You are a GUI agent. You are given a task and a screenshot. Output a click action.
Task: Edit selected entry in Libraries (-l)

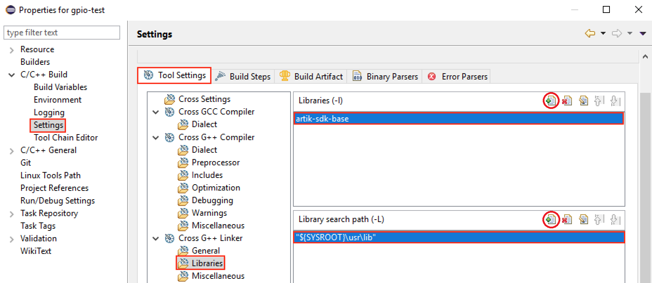583,101
